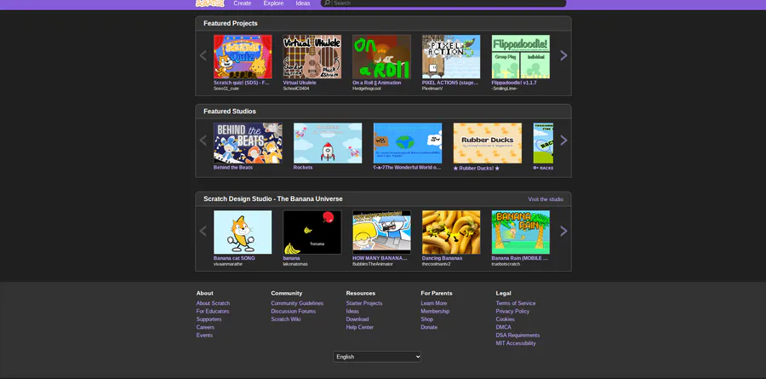The height and width of the screenshot is (379, 766).
Task: Open MIT Accessibility footer link
Action: tap(516, 343)
